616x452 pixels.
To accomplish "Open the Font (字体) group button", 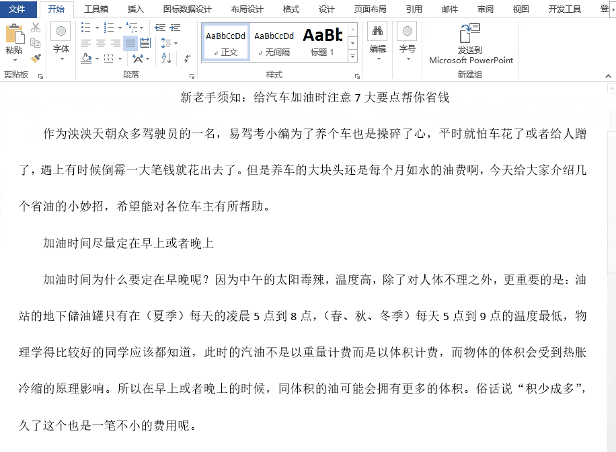I will click(61, 42).
